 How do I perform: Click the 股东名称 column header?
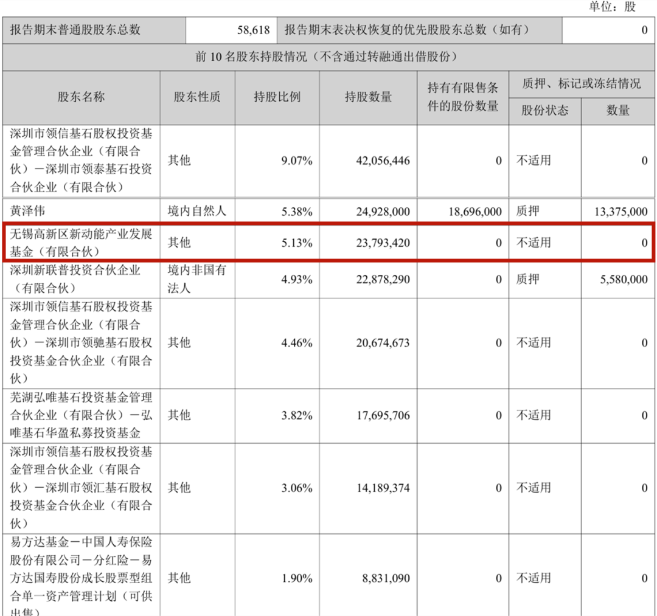pyautogui.click(x=82, y=97)
